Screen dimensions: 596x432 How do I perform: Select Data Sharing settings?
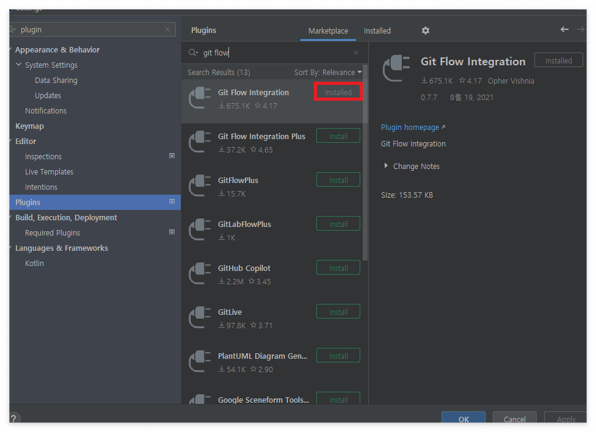tap(56, 80)
